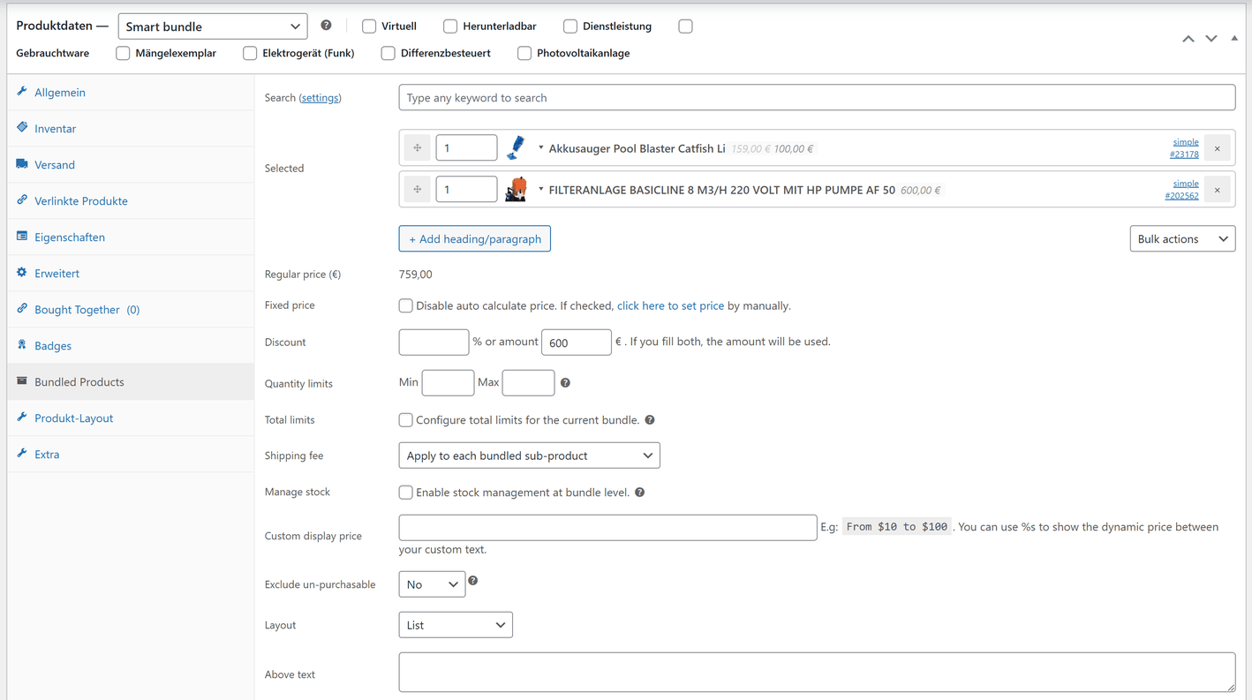Click drag handle of Akkusauger Pool Blaster row
The image size is (1252, 700).
[418, 148]
